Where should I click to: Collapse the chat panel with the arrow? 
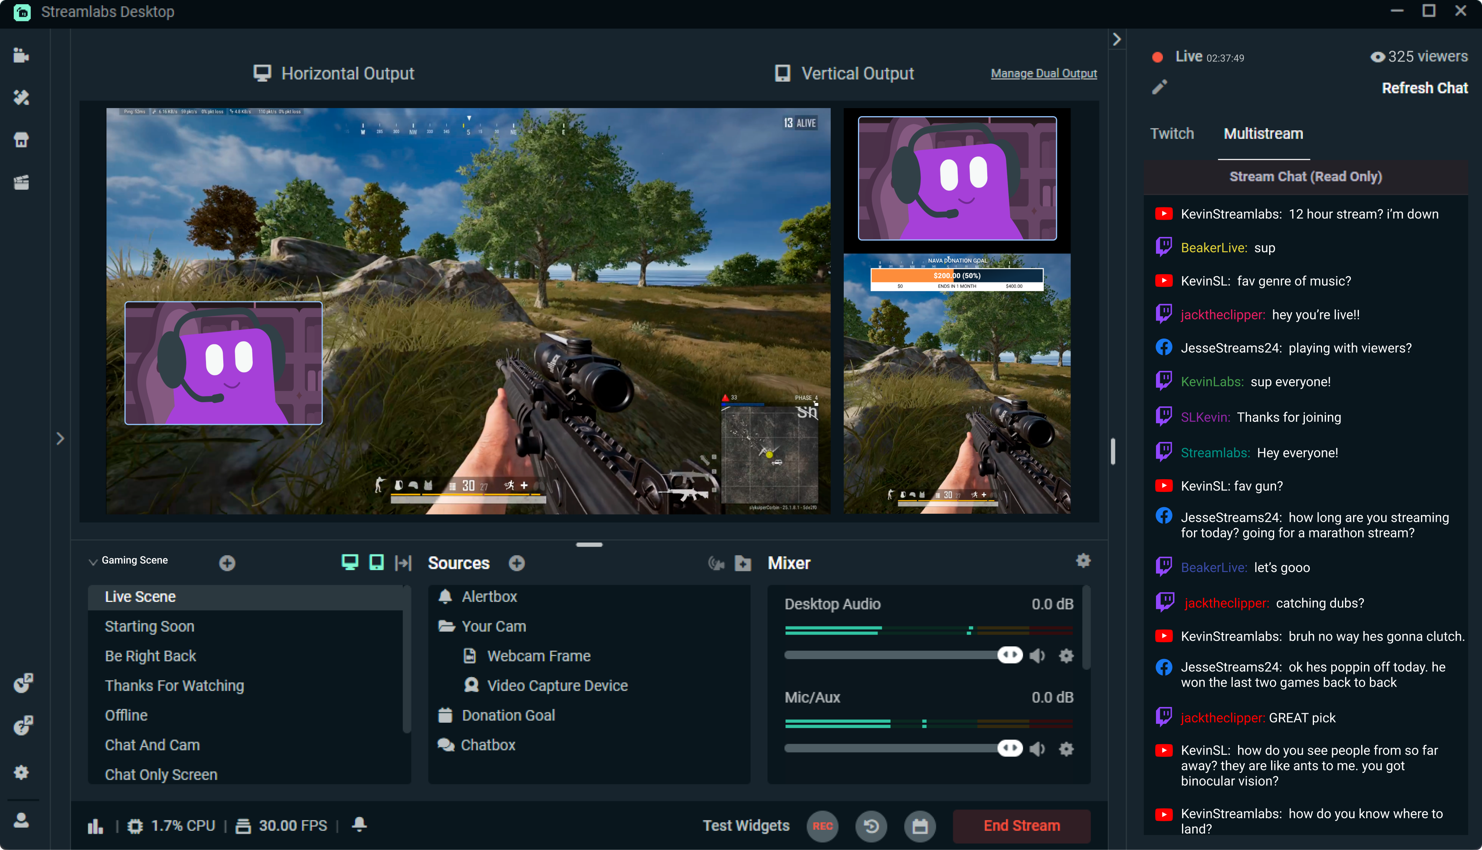1117,39
